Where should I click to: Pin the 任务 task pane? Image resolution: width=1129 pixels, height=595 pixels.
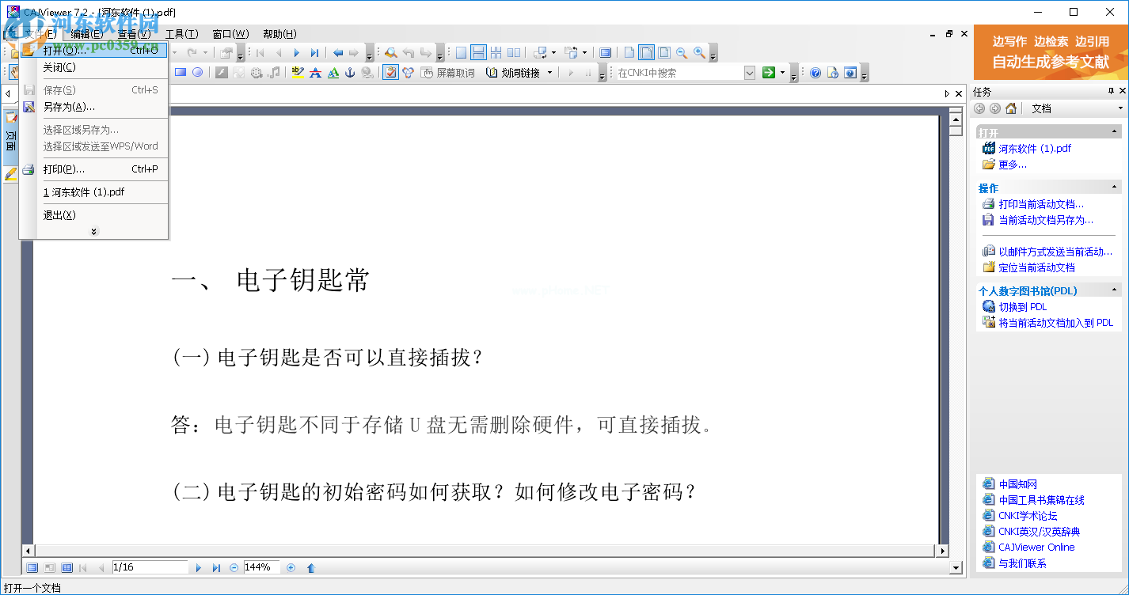1111,92
